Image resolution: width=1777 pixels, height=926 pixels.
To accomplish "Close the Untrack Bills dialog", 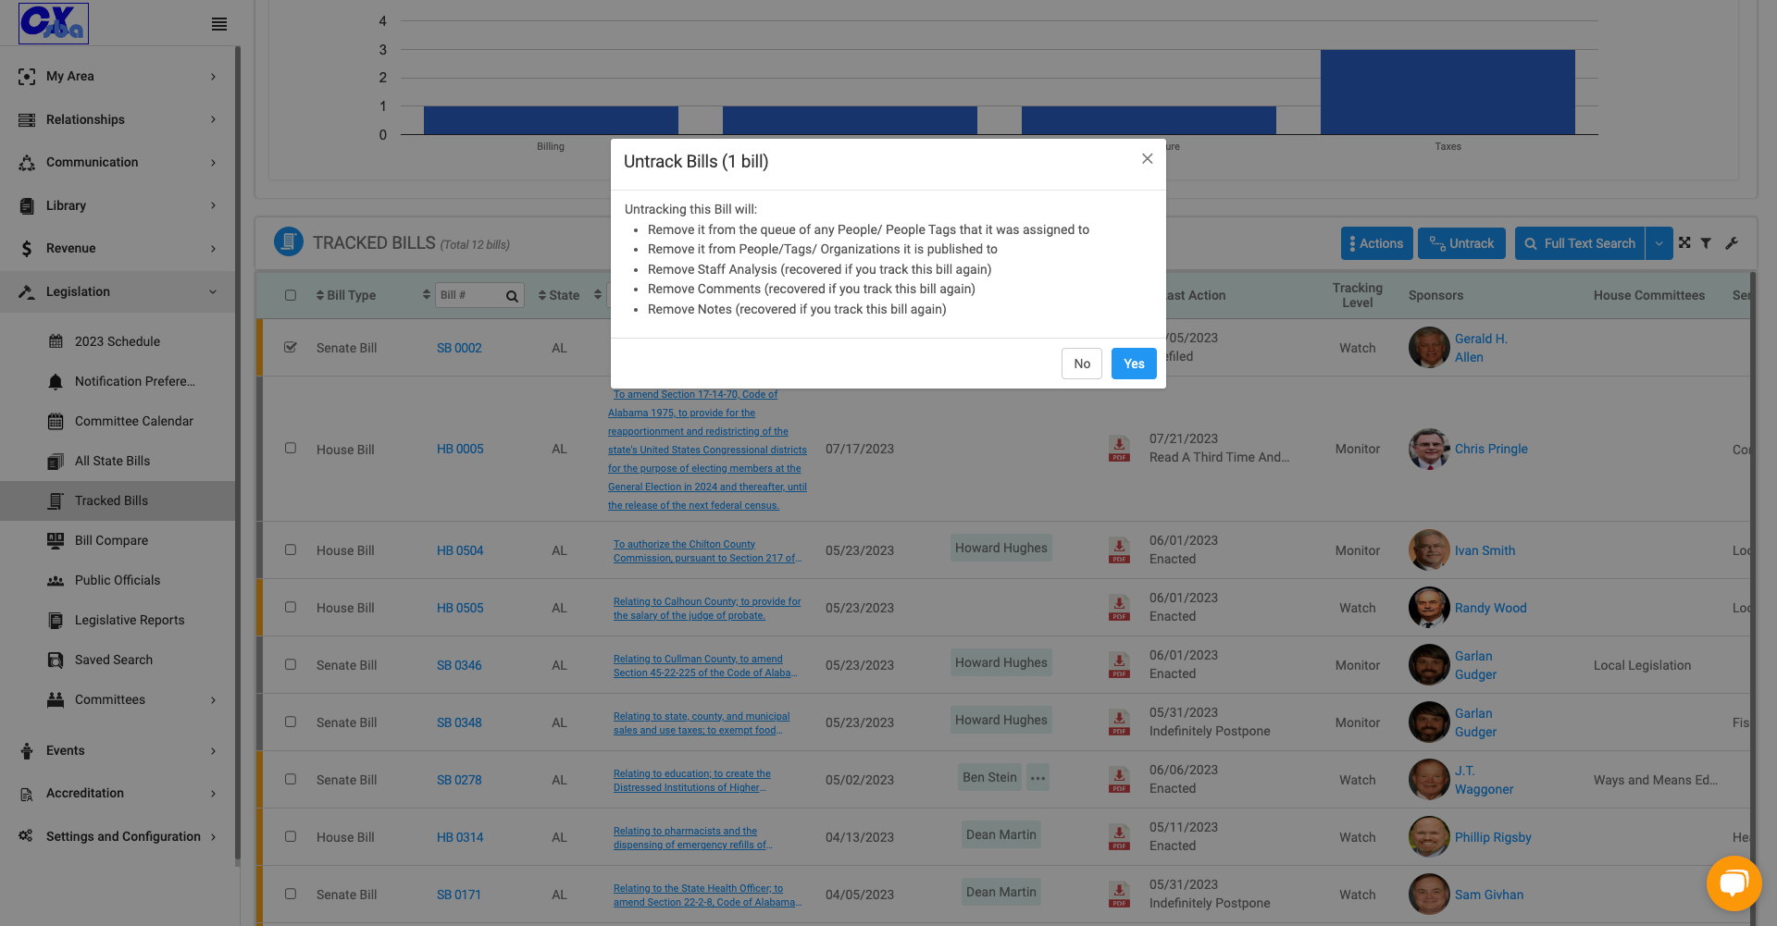I will [x=1147, y=159].
